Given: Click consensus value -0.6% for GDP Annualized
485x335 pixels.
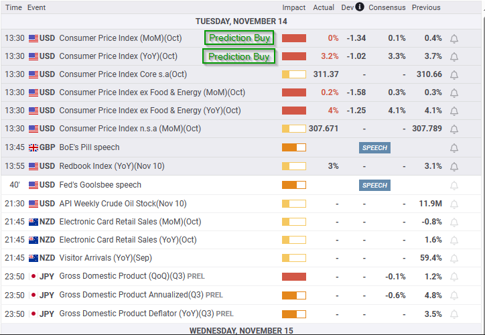Looking at the screenshot, I should 395,295.
